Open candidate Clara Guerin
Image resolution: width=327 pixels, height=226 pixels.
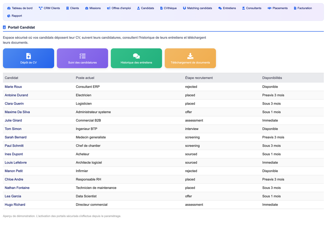point(14,104)
